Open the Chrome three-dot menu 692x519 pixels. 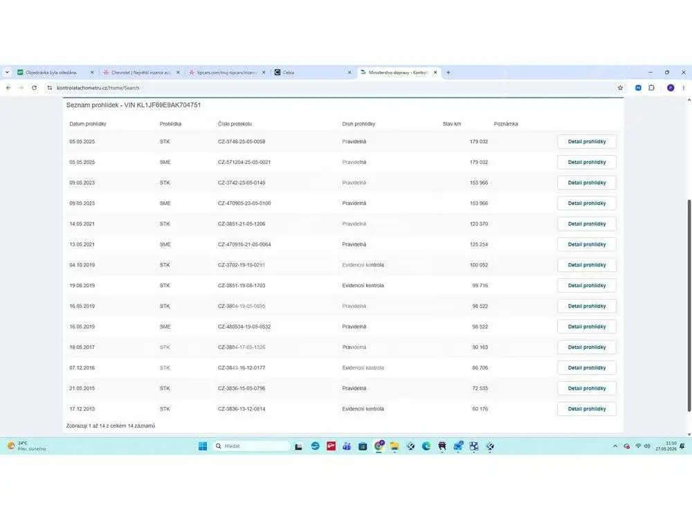coord(684,88)
